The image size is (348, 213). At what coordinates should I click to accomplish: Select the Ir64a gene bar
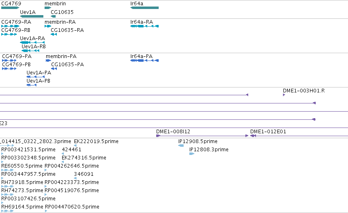[144, 8]
